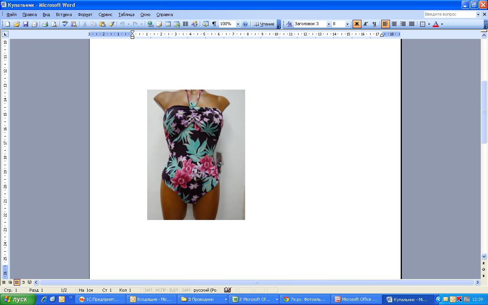
Task: Click the Insert Table icon
Action: tap(168, 24)
